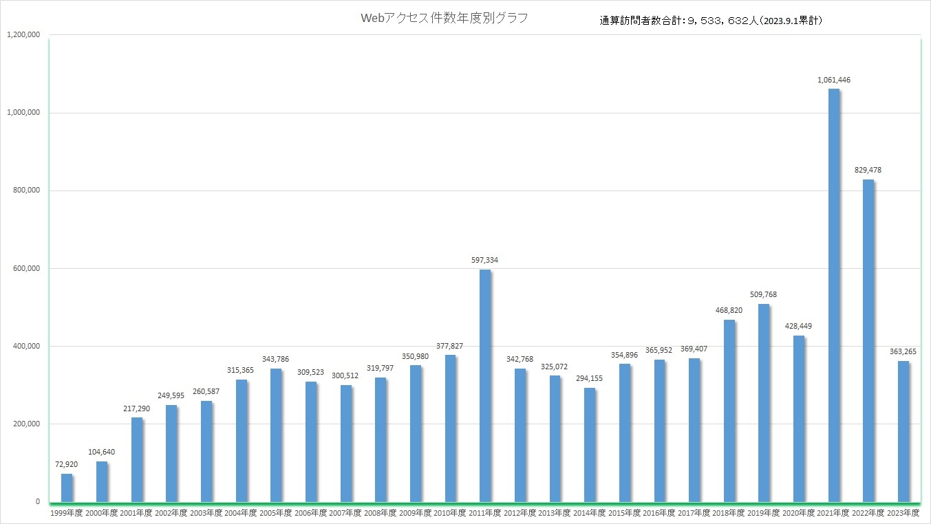Select the 2019年度 bar
This screenshot has width=931, height=524.
click(x=764, y=403)
